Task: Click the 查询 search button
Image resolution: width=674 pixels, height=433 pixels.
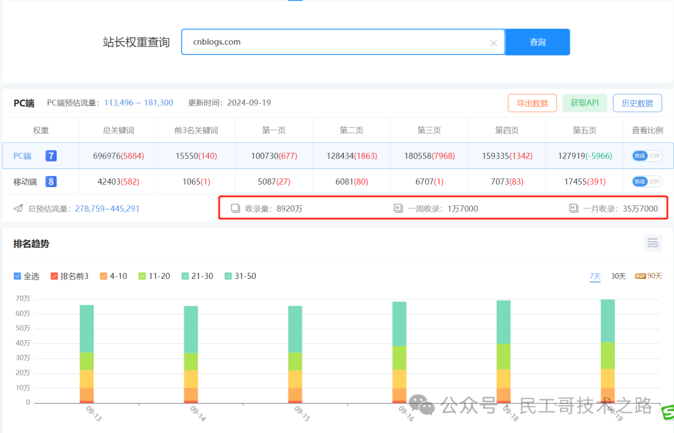Action: 537,42
